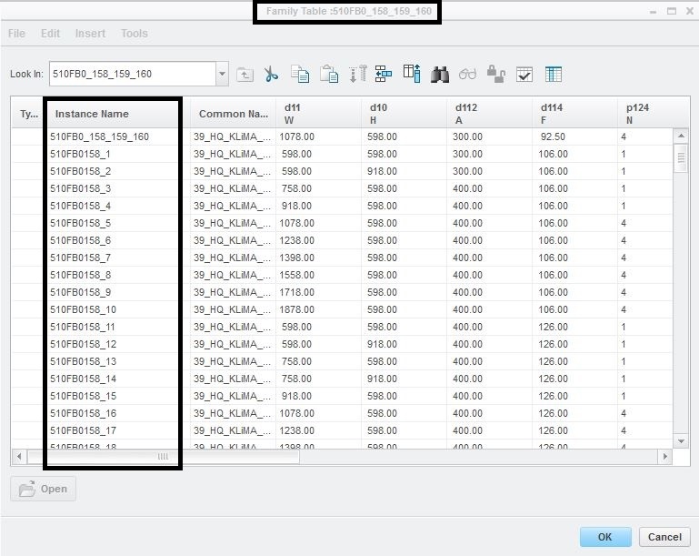Viewport: 699px width, 556px height.
Task: Open the Insert menu
Action: pos(90,34)
